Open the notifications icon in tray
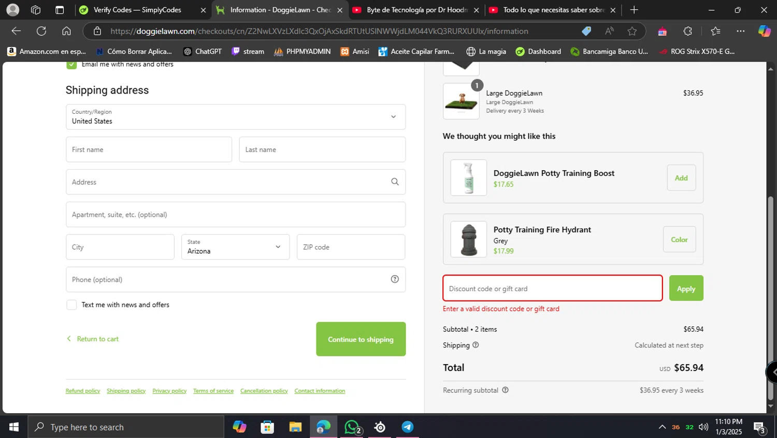 tap(759, 428)
